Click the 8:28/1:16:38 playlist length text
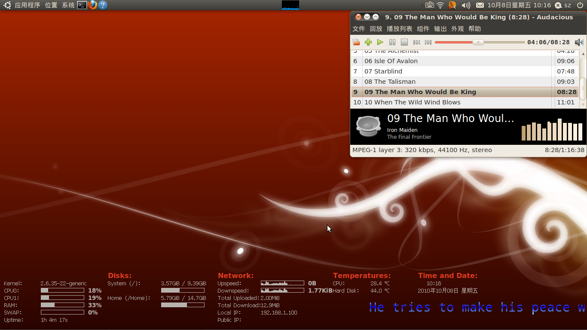This screenshot has height=330, width=587. pos(565,150)
